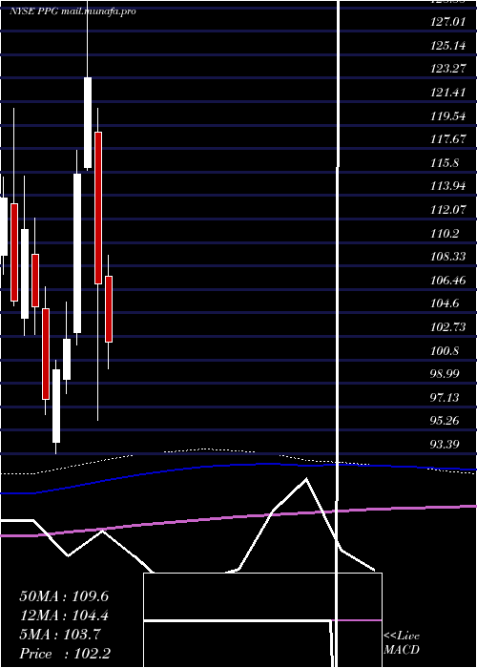The width and height of the screenshot is (477, 668).
Task: Click the 97.13 price axis label
Action: 446,397
